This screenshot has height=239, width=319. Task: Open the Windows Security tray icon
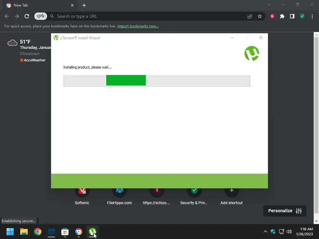point(273,232)
